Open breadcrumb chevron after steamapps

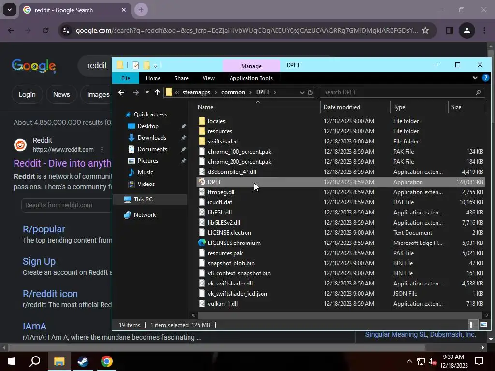click(x=216, y=92)
